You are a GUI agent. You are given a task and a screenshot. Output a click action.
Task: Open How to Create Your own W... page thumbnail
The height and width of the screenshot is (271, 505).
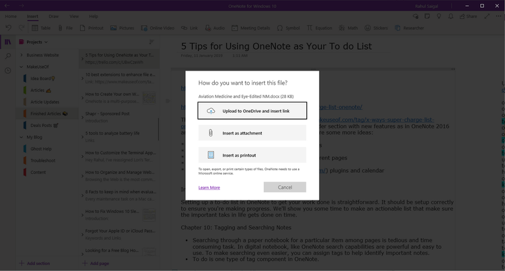point(149,98)
